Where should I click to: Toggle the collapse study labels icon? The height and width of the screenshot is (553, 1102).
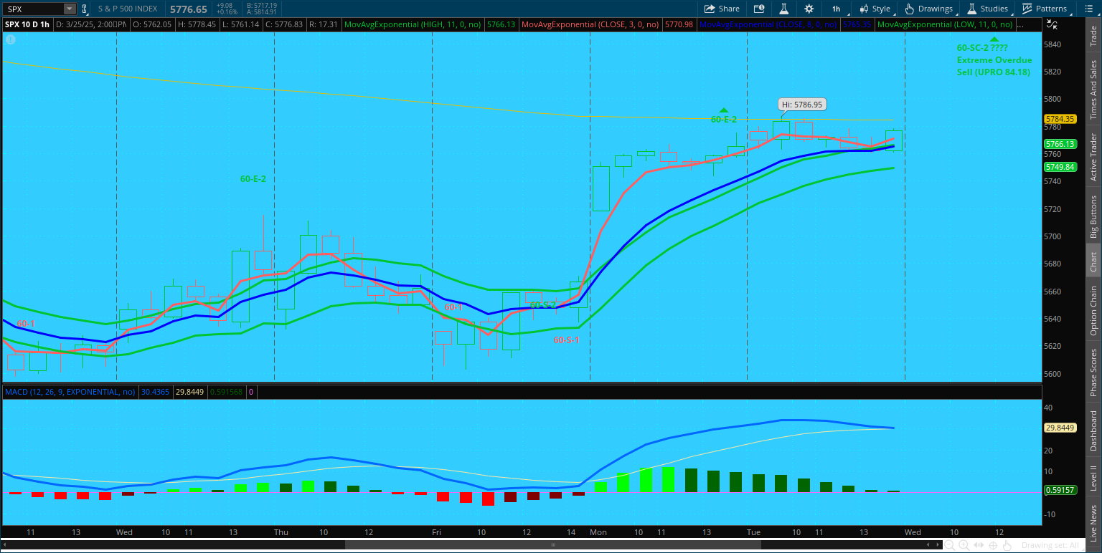click(x=1051, y=24)
